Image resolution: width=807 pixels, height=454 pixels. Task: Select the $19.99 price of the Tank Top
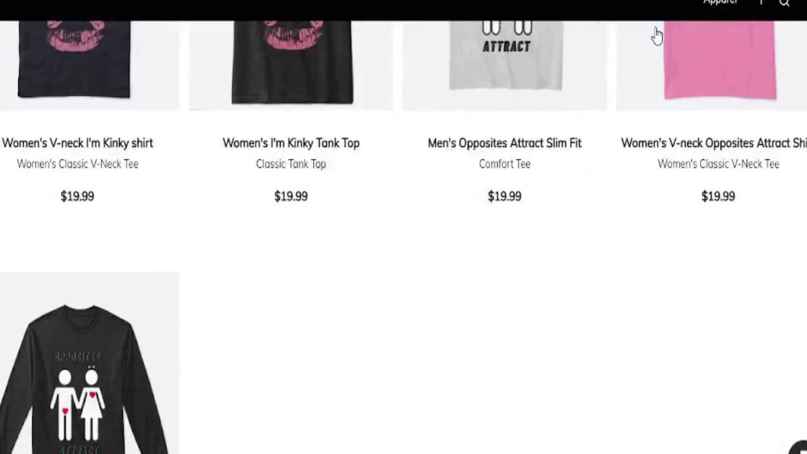pos(291,196)
